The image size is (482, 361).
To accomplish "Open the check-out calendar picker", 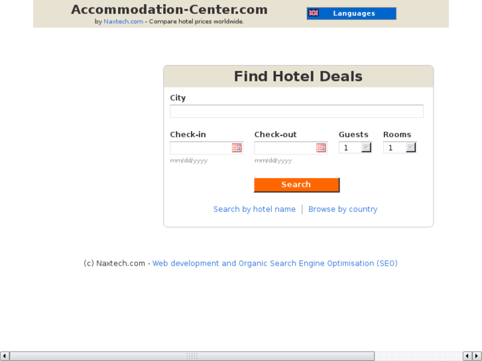I will [x=321, y=148].
